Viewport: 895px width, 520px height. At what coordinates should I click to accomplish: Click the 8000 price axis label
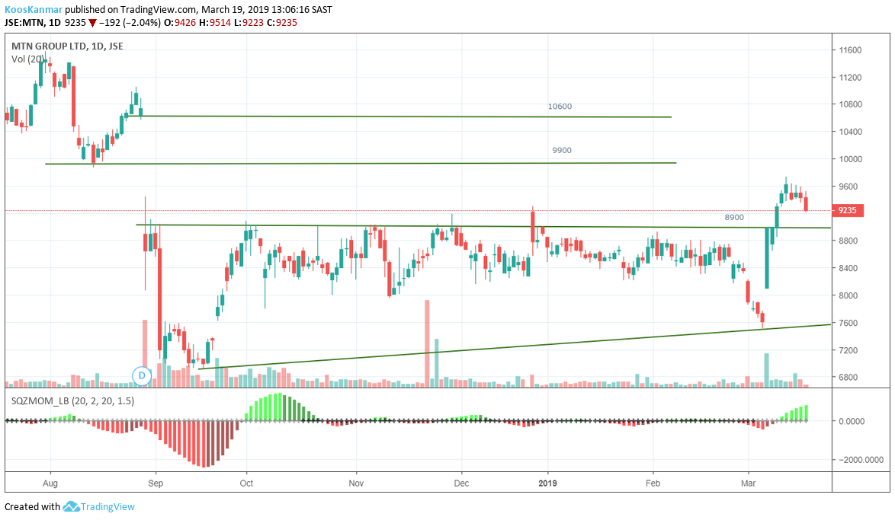pos(848,295)
